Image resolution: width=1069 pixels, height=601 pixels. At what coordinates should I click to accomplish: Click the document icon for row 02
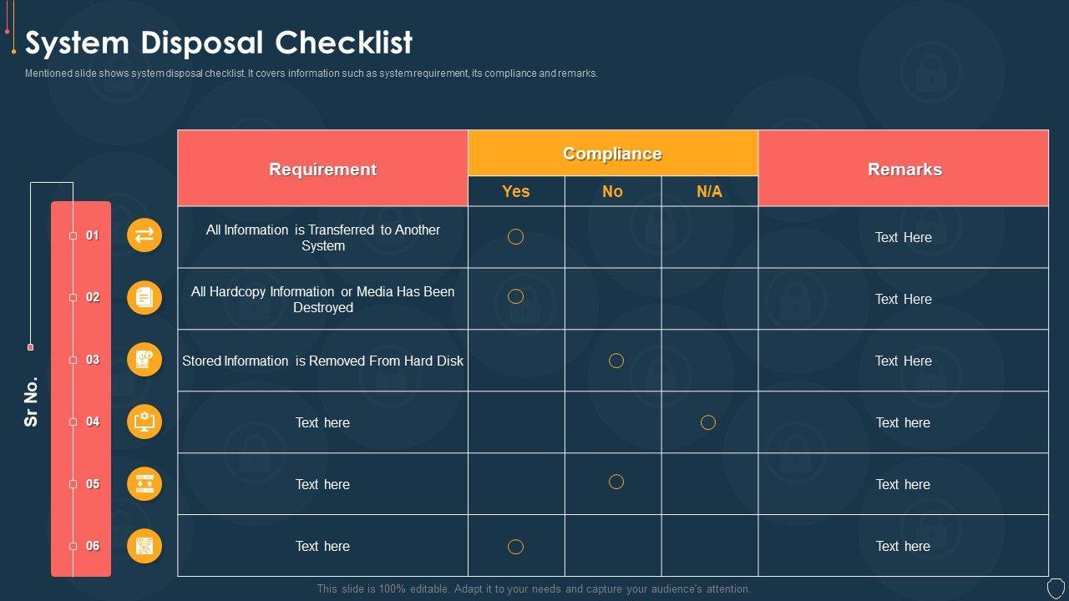pos(144,297)
